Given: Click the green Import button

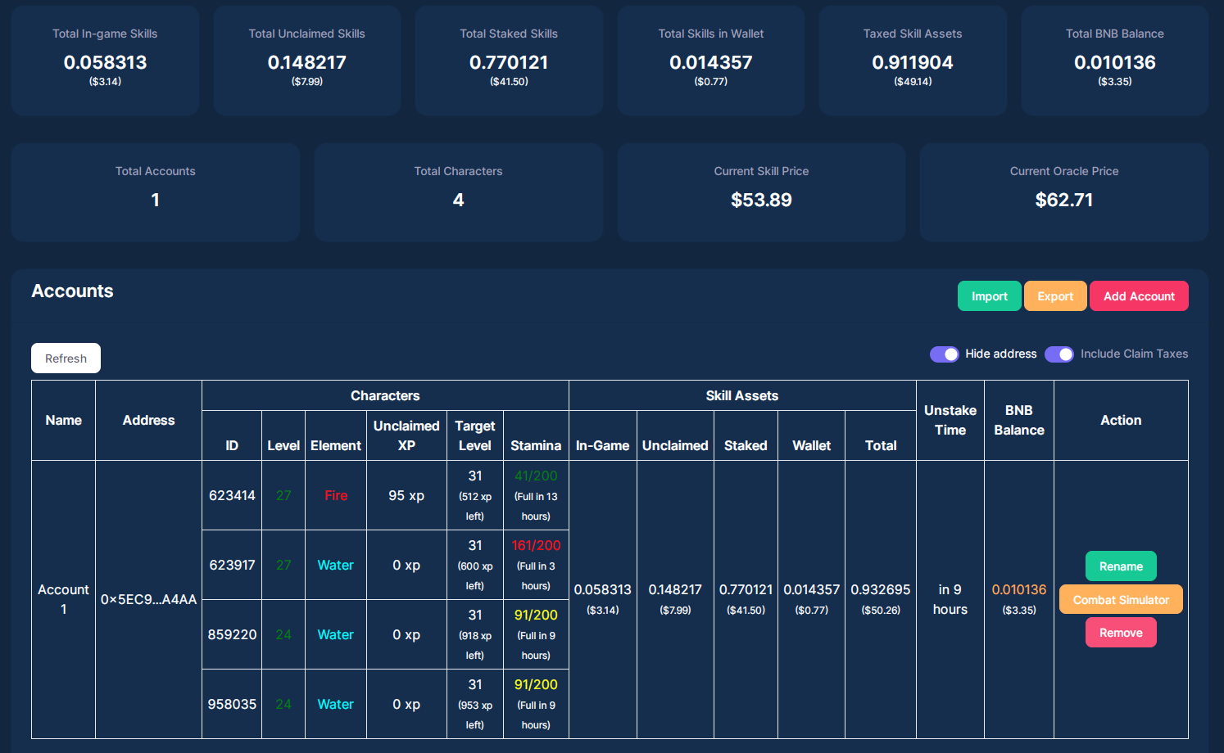Looking at the screenshot, I should (x=989, y=296).
